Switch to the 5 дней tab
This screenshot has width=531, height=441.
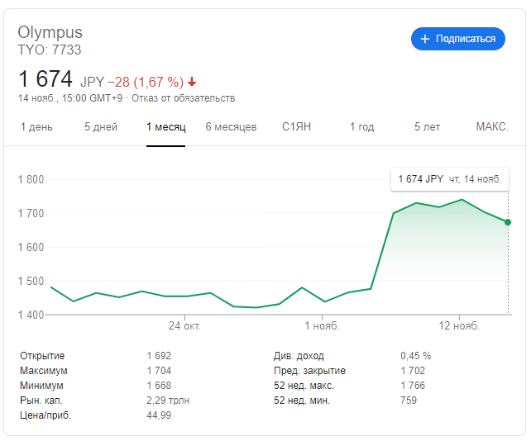[x=101, y=127]
